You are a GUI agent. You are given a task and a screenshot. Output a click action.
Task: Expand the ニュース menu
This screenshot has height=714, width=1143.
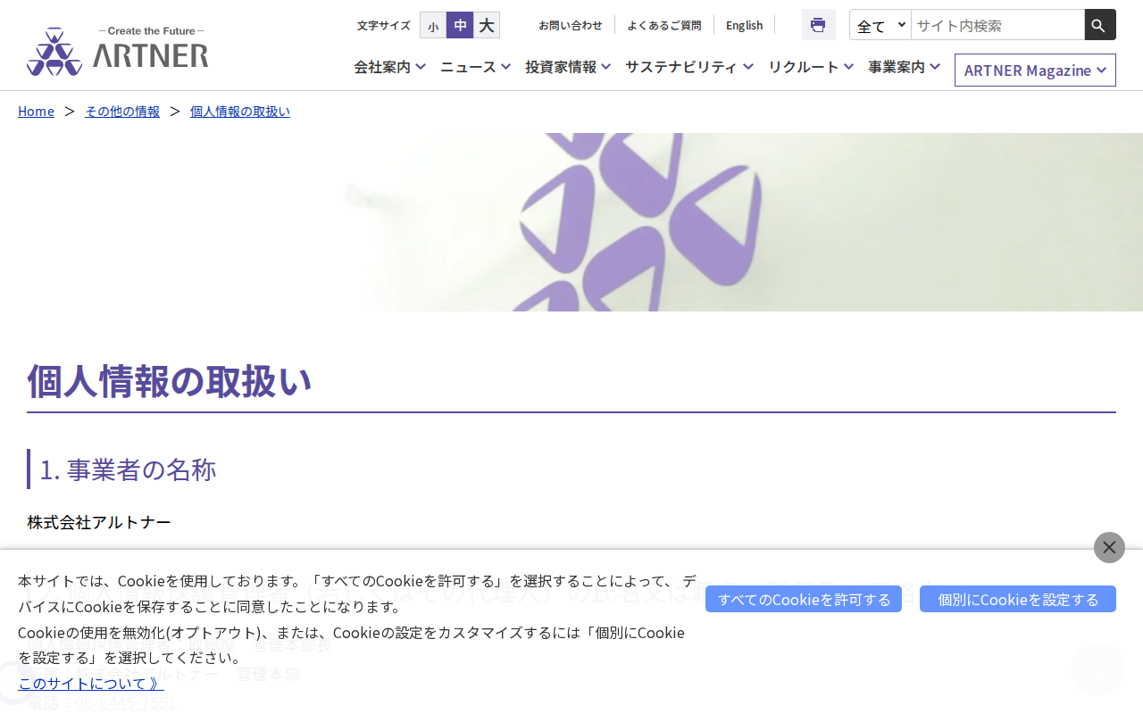coord(475,66)
